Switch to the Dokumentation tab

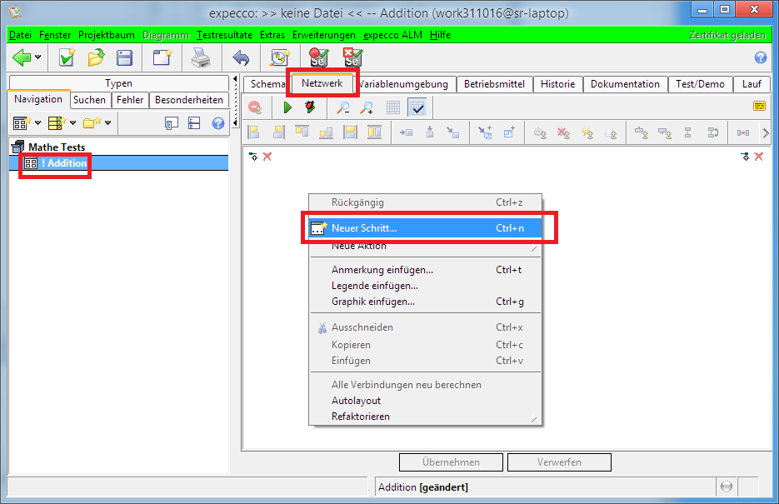625,84
